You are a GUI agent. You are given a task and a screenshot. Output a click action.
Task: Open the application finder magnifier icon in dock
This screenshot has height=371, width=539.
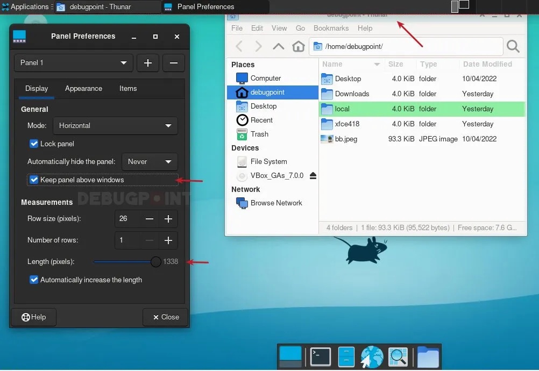click(398, 356)
